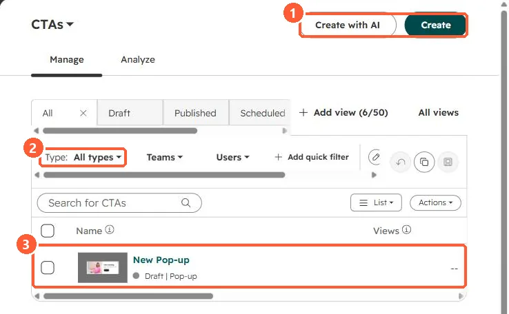The image size is (509, 314).
Task: Click the filter bar scroll left arrow
Action: [x=37, y=175]
